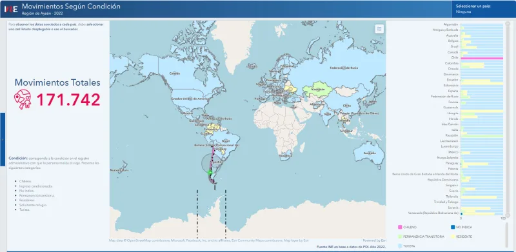This screenshot has height=252, width=516.
Task: Click the legend panel scrollbar
Action: [508, 235]
